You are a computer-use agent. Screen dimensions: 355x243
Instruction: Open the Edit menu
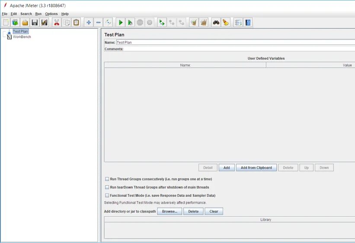14,14
